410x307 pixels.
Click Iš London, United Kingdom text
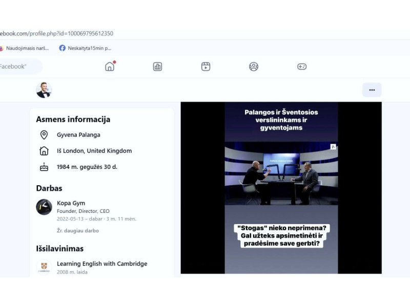click(x=94, y=150)
